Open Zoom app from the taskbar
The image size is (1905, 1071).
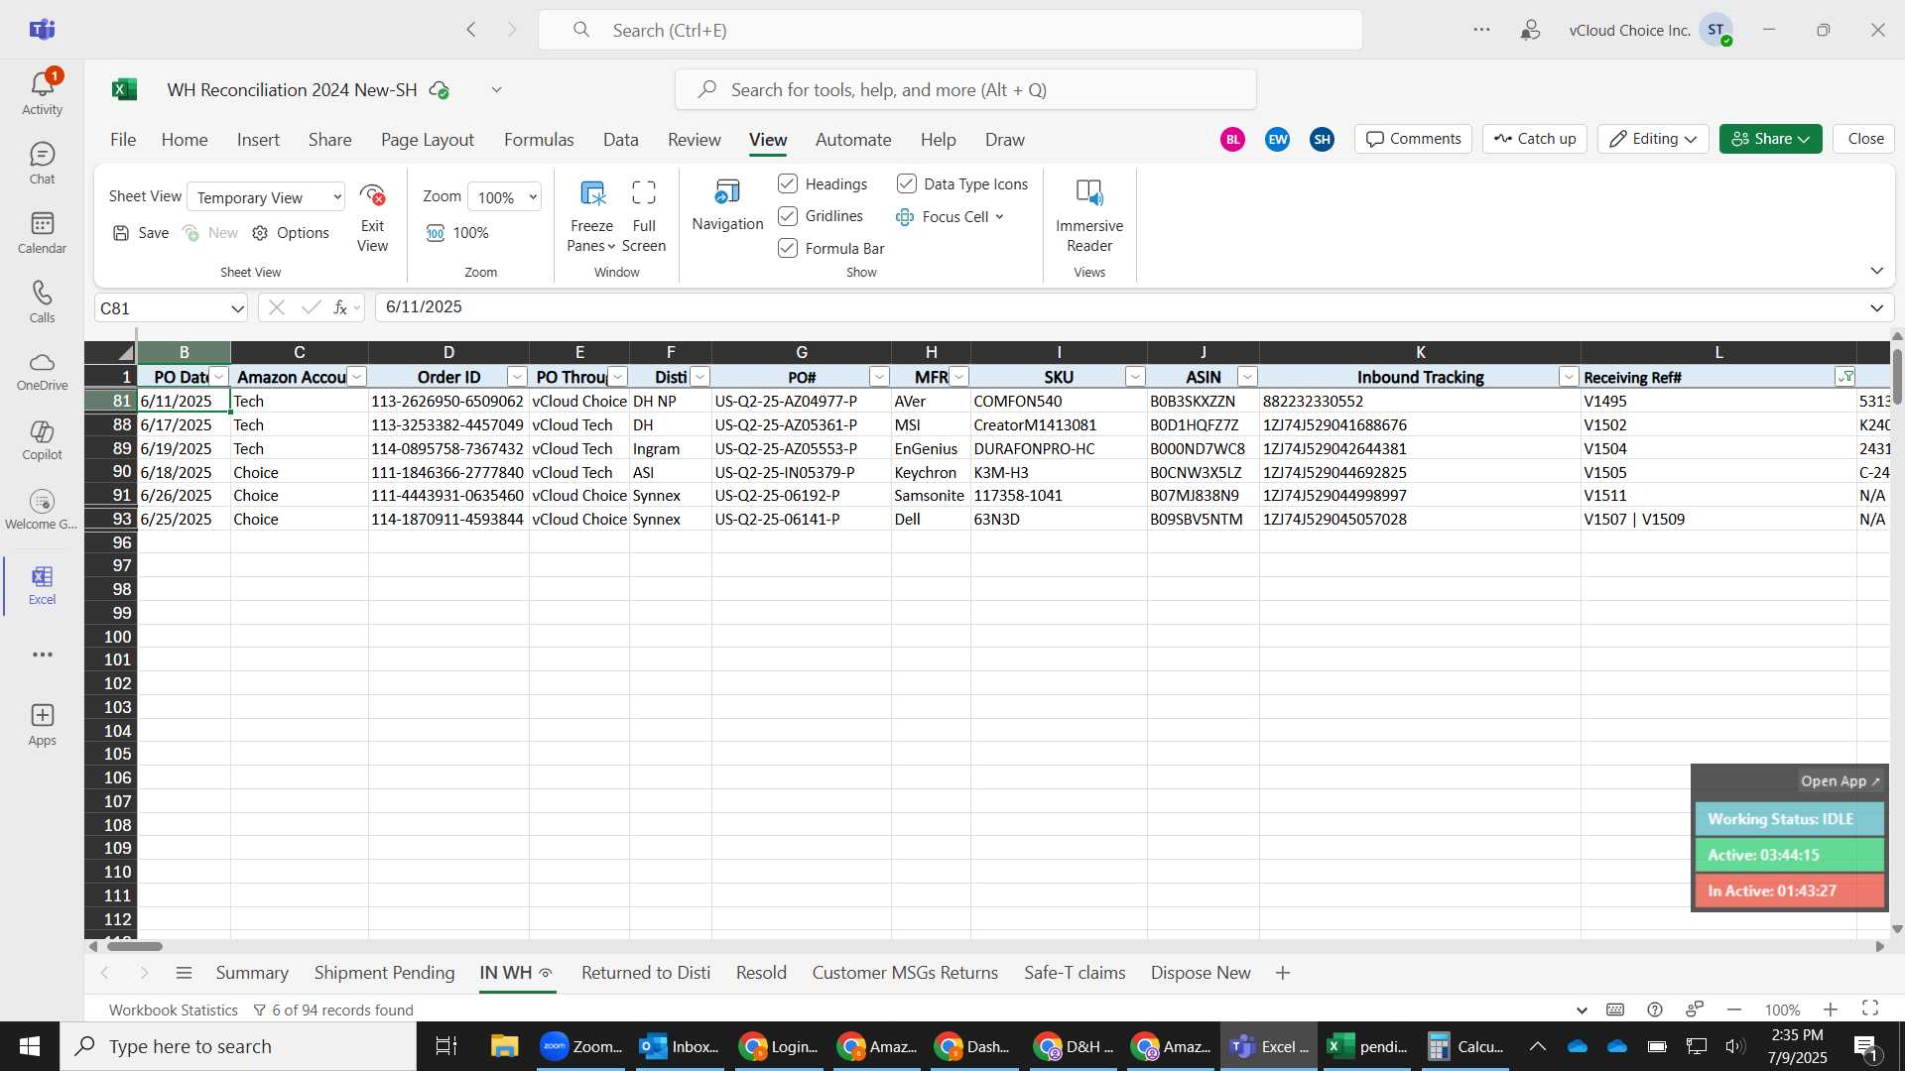point(581,1046)
